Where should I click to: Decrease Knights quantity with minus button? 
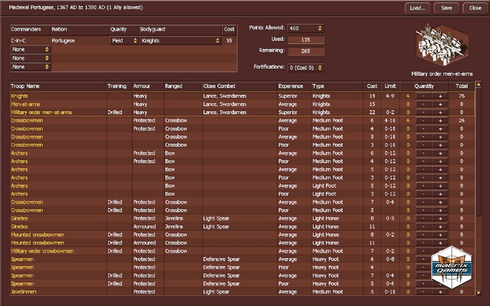[x=422, y=96]
